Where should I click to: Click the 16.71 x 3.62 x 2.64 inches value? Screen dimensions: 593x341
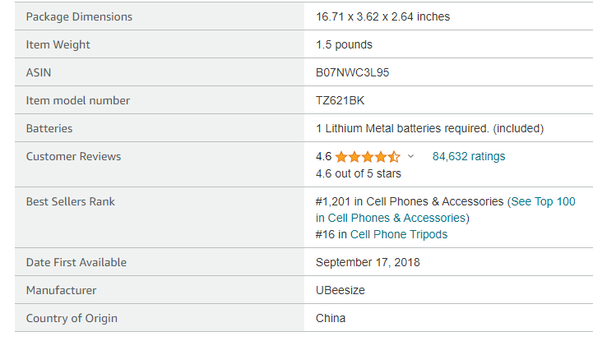[382, 16]
